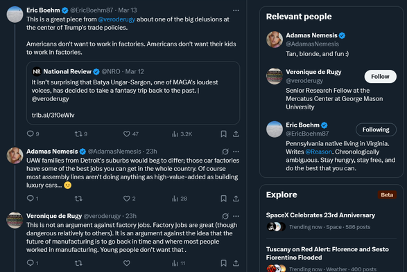Click Grok icon on Veronique de Rugy's reply
The height and width of the screenshot is (272, 407).
click(225, 216)
